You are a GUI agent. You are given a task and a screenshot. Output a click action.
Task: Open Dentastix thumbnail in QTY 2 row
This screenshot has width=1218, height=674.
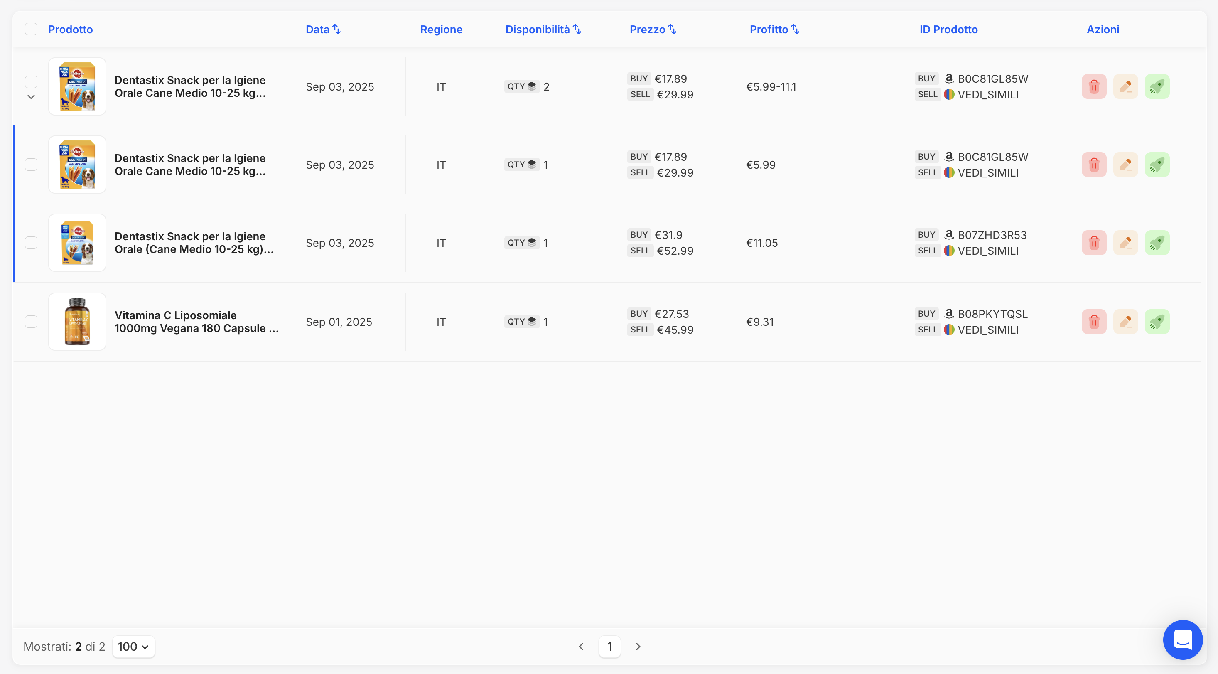coord(77,86)
